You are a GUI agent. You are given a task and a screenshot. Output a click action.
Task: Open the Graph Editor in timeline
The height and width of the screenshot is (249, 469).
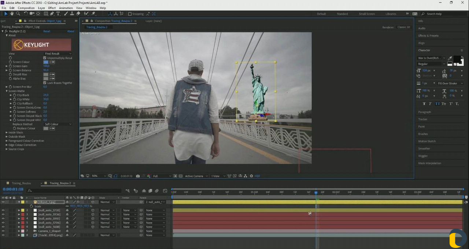pyautogui.click(x=165, y=191)
